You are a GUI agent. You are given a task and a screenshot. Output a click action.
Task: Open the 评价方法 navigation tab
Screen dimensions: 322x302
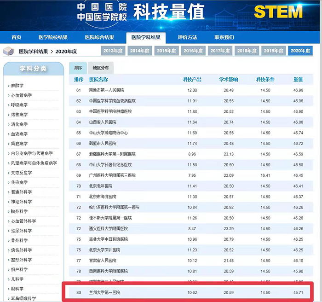pos(188,37)
